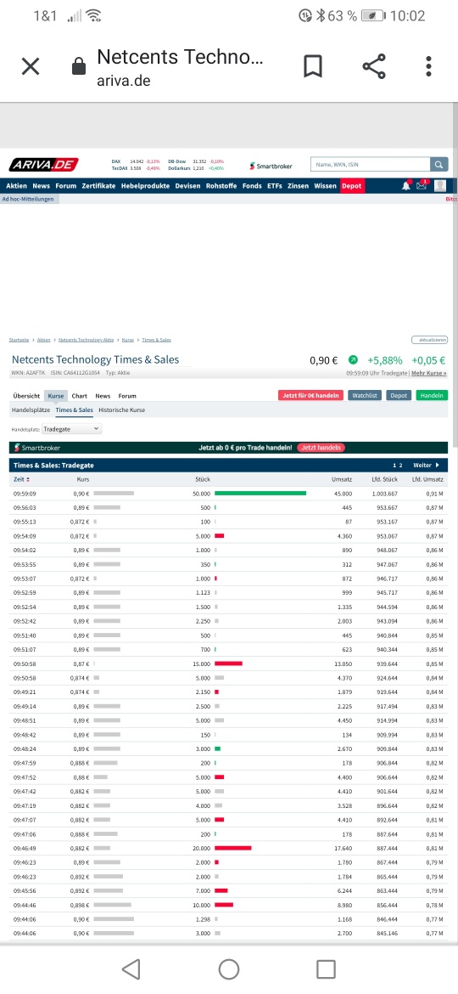
Task: Open Zertifikate navigation item
Action: point(98,186)
